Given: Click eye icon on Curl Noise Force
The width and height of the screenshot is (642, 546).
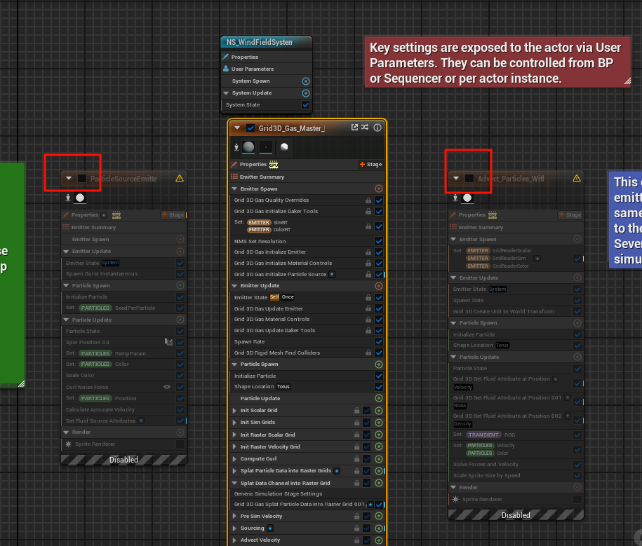Looking at the screenshot, I should (167, 387).
